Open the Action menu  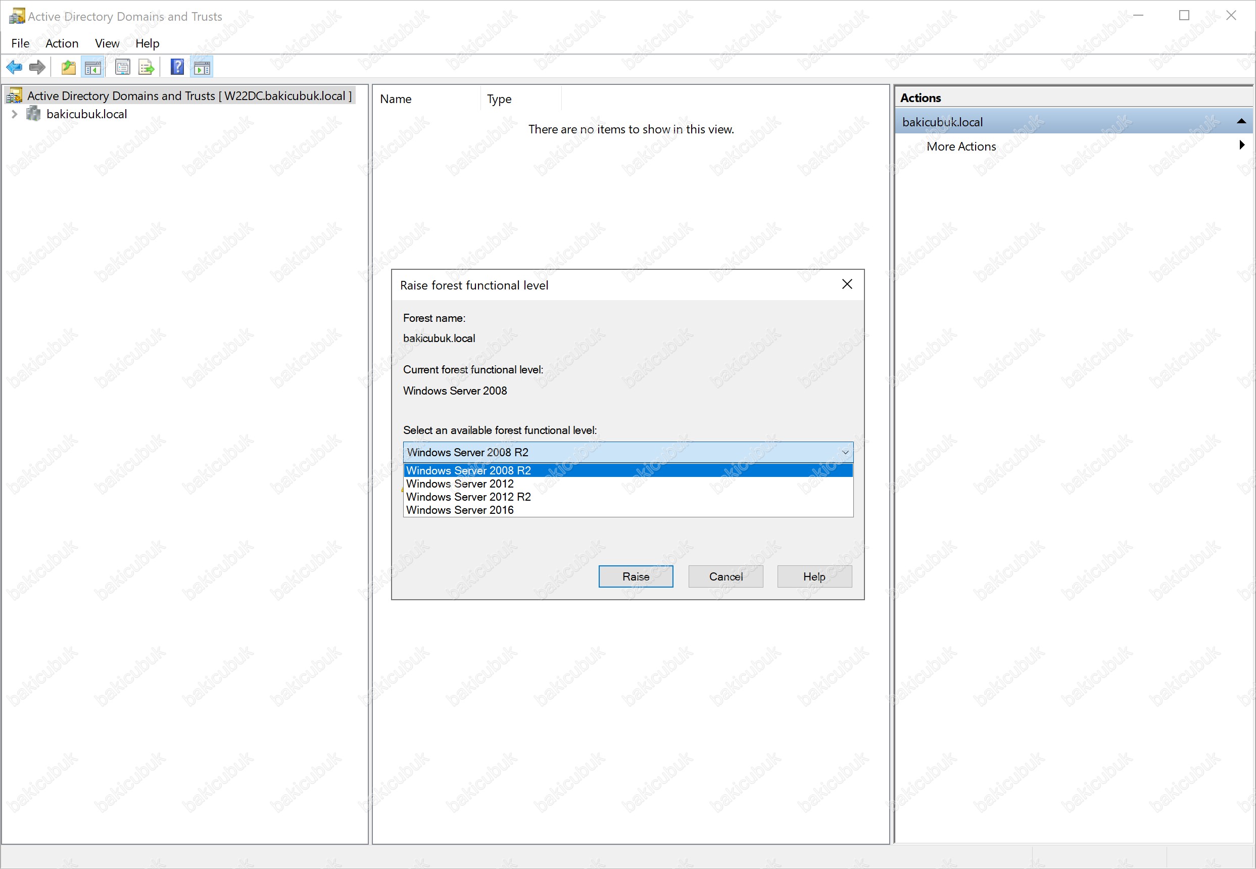(62, 43)
